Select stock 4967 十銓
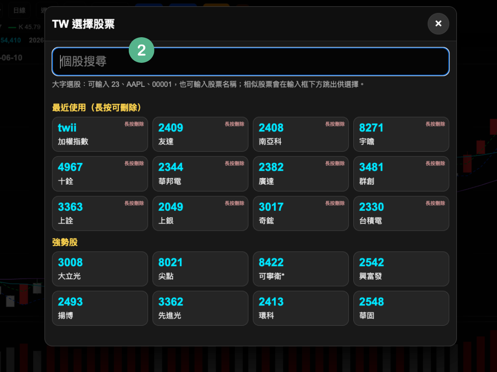497x372 pixels. pos(100,174)
